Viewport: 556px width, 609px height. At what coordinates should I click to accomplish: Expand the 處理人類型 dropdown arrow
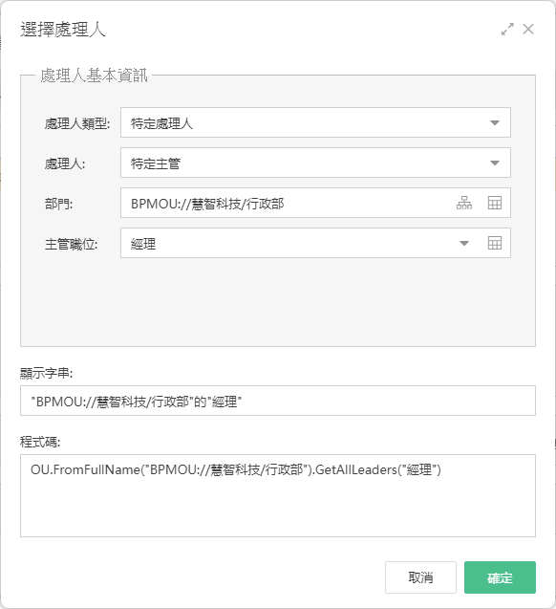point(495,122)
